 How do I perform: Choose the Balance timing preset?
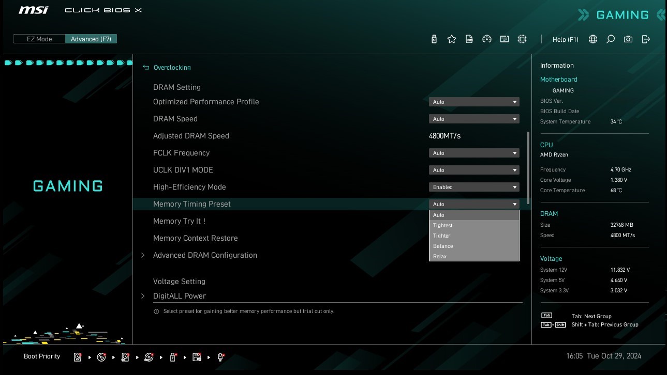pos(474,246)
